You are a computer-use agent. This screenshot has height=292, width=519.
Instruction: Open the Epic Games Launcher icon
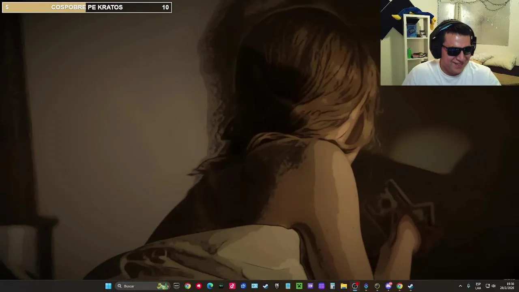pyautogui.click(x=277, y=286)
